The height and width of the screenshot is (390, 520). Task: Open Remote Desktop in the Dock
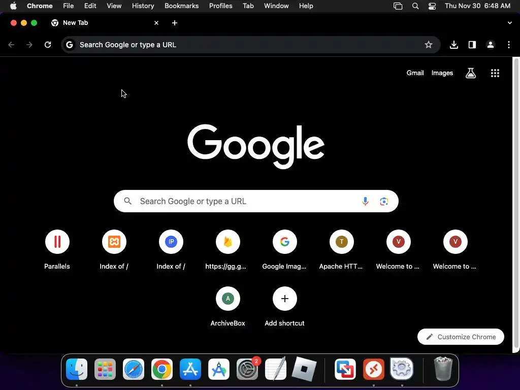[374, 369]
